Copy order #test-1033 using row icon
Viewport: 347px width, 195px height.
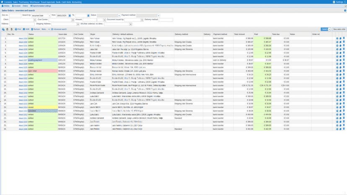click(x=341, y=38)
